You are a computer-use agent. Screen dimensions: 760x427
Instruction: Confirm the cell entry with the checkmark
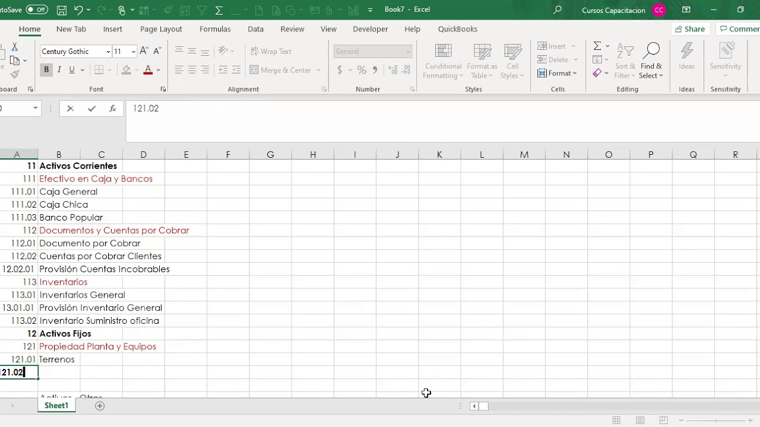[x=91, y=109]
